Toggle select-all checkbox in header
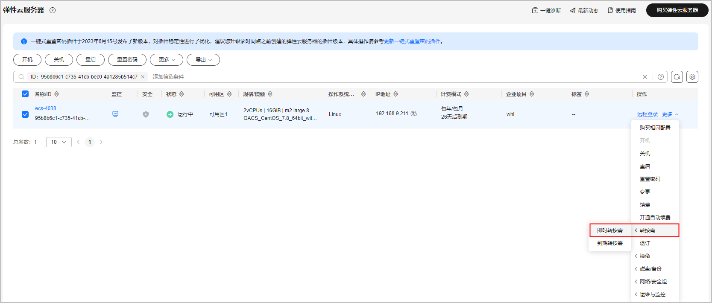712x303 pixels. tap(25, 94)
